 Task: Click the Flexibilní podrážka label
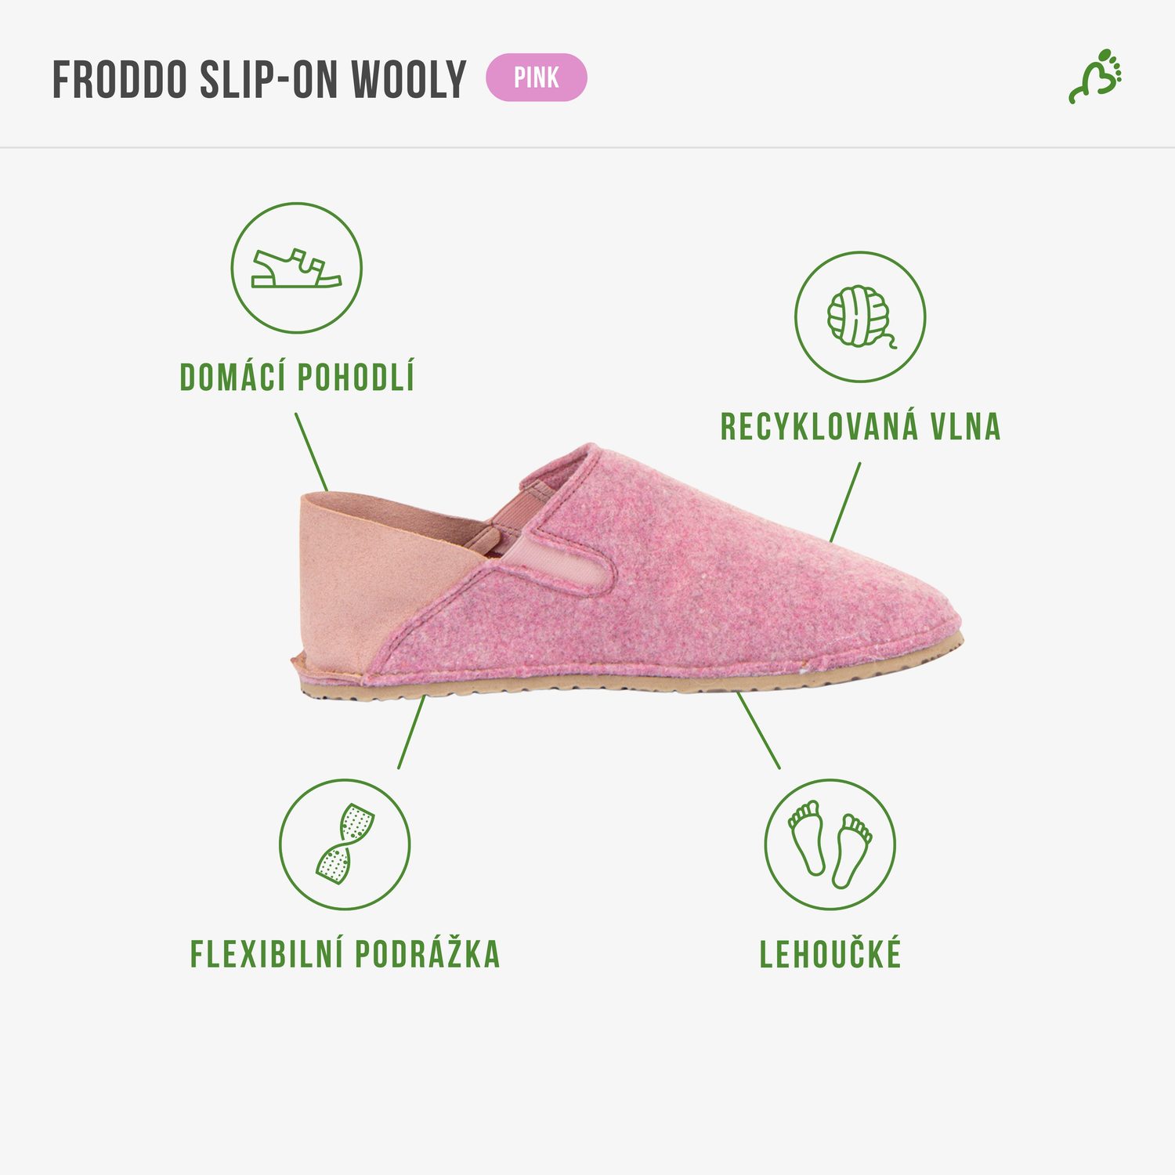(345, 954)
